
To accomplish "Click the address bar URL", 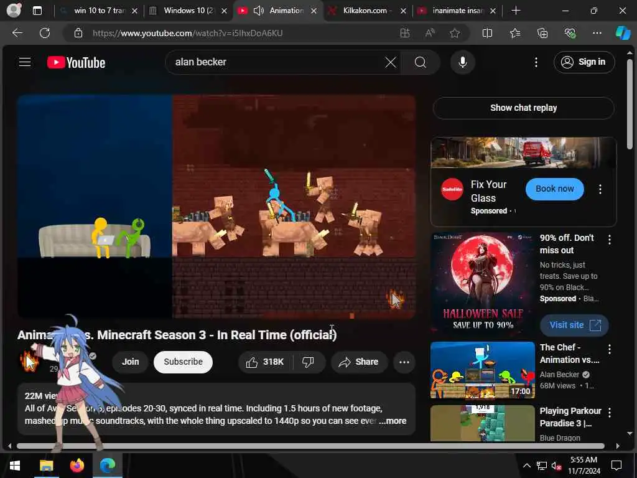I will point(187,34).
